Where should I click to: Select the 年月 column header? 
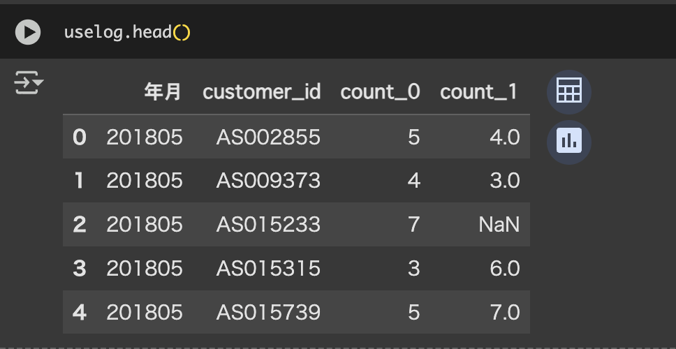click(x=163, y=91)
